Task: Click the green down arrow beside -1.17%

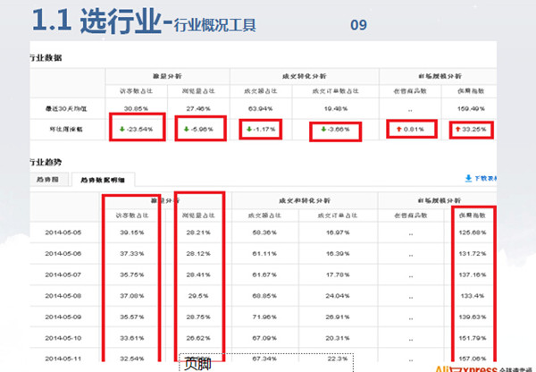Action: coord(250,130)
